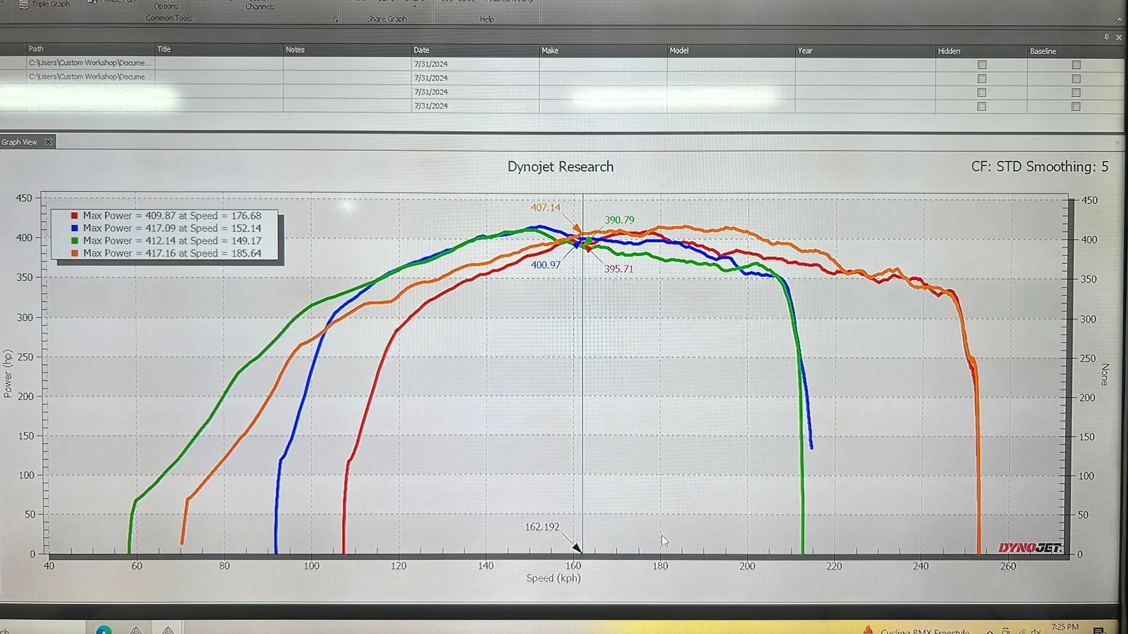The width and height of the screenshot is (1128, 634).
Task: Open the Common Tools dialog launcher
Action: [335, 20]
